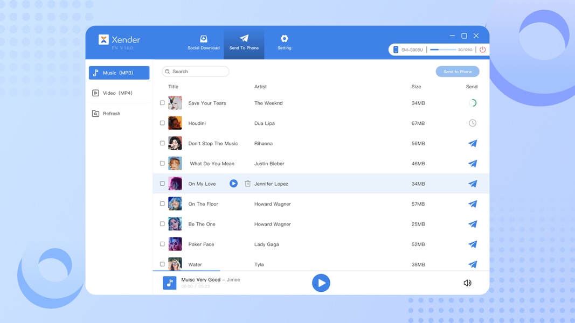
Task: Send Be The One to phone
Action: tap(473, 224)
